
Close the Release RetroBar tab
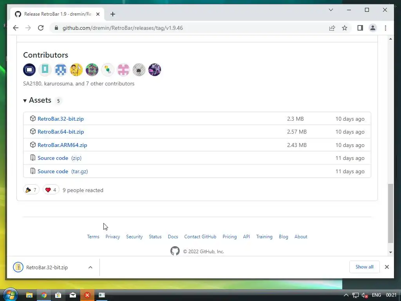pyautogui.click(x=98, y=14)
